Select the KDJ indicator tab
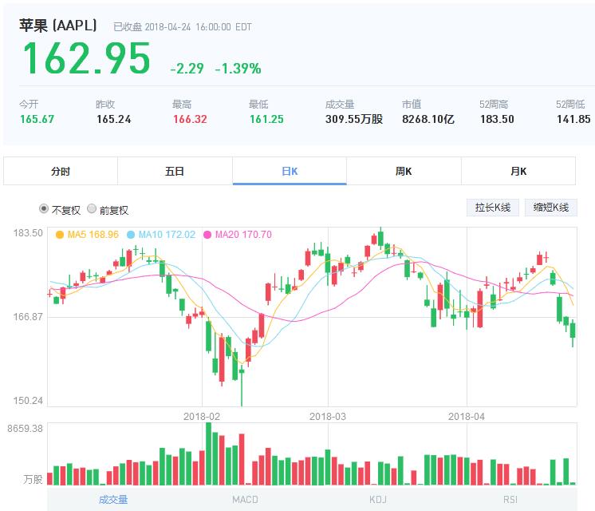 point(377,499)
